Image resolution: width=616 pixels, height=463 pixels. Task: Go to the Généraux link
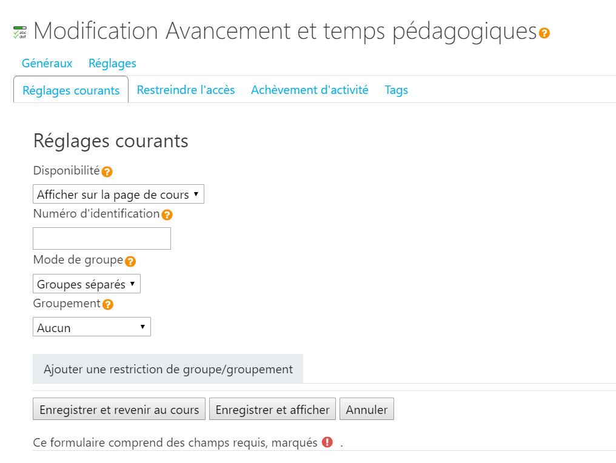[x=47, y=63]
